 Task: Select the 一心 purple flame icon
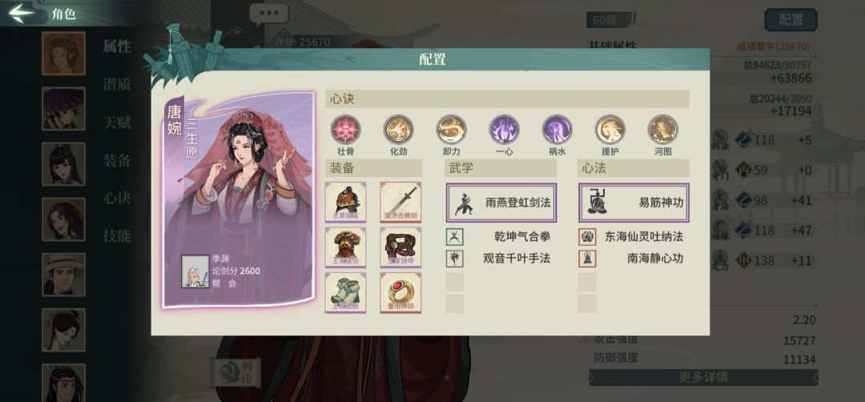click(505, 129)
